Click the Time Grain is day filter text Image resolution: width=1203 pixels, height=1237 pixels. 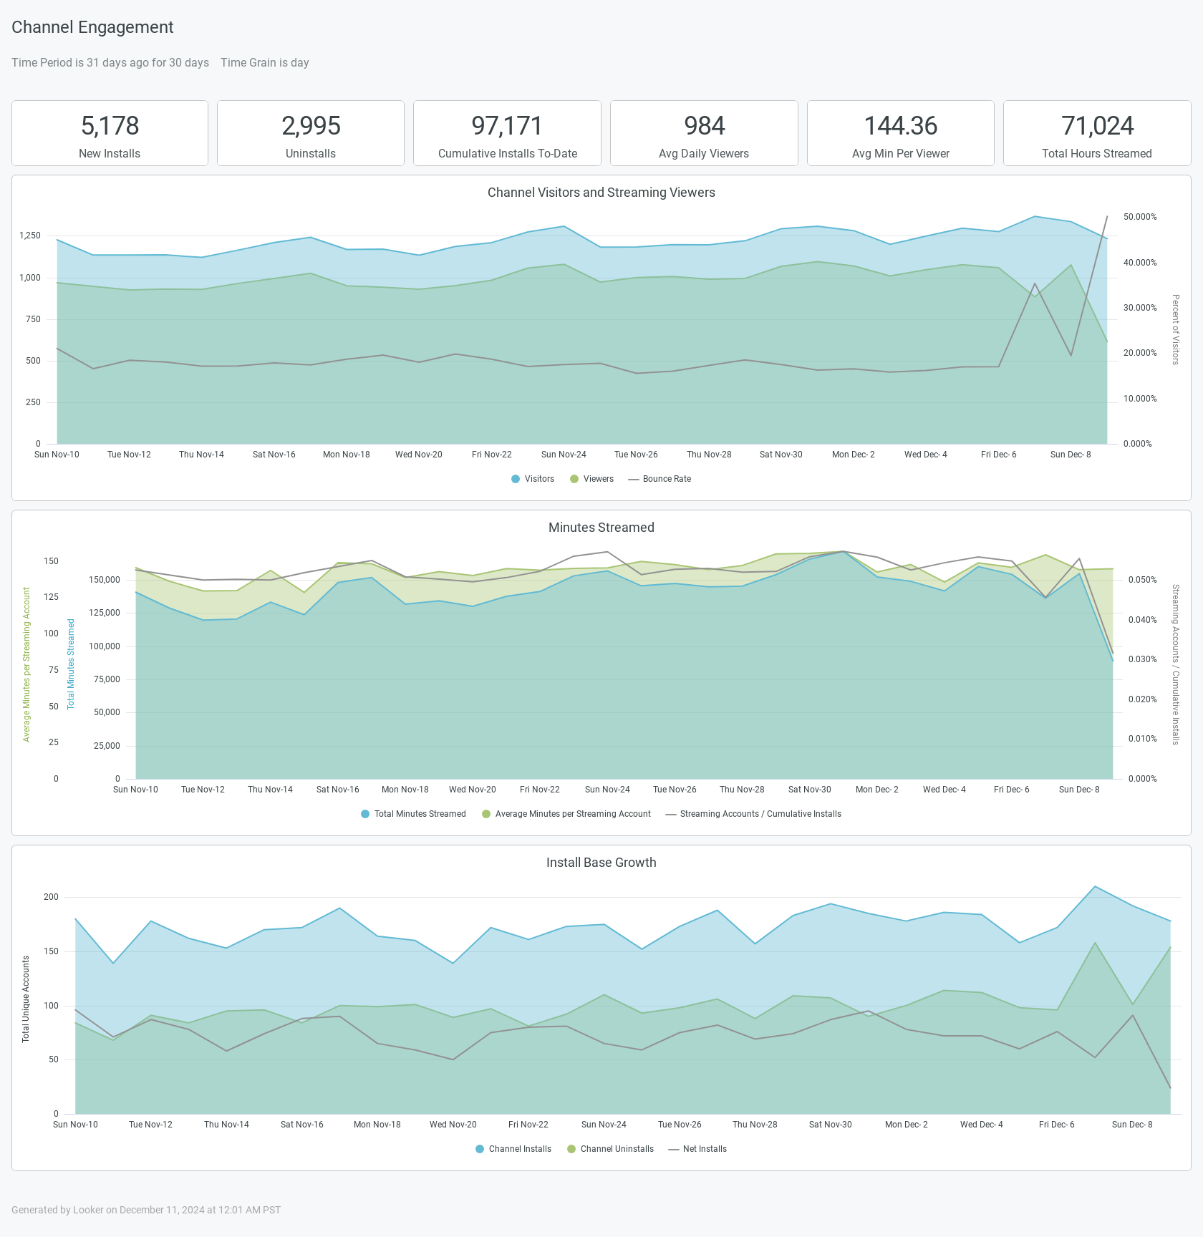(x=265, y=62)
